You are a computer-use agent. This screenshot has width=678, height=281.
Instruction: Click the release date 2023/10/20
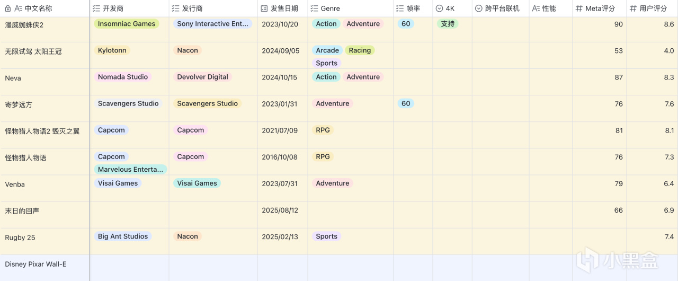280,24
